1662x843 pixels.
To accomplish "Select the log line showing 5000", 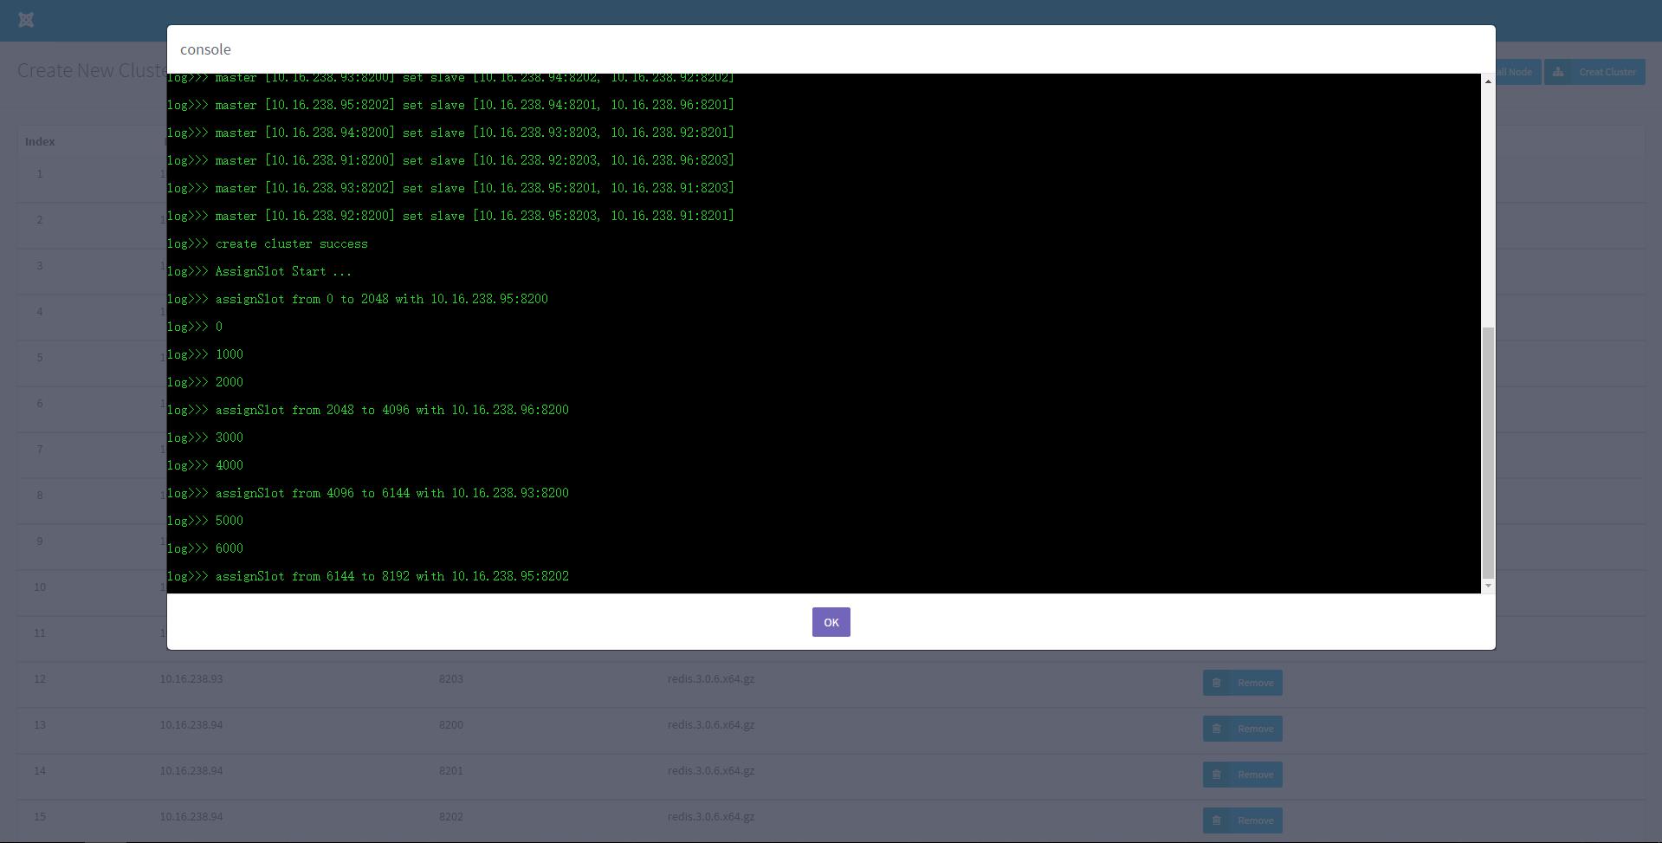I will [x=205, y=521].
